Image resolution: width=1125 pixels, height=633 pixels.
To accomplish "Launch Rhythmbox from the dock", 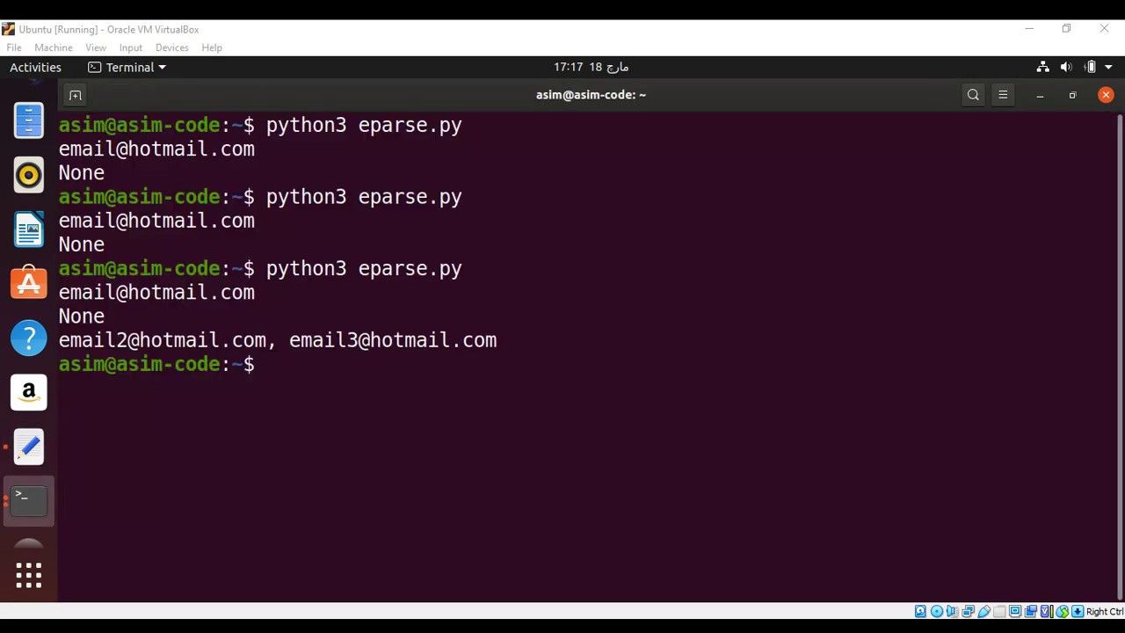I will click(28, 175).
